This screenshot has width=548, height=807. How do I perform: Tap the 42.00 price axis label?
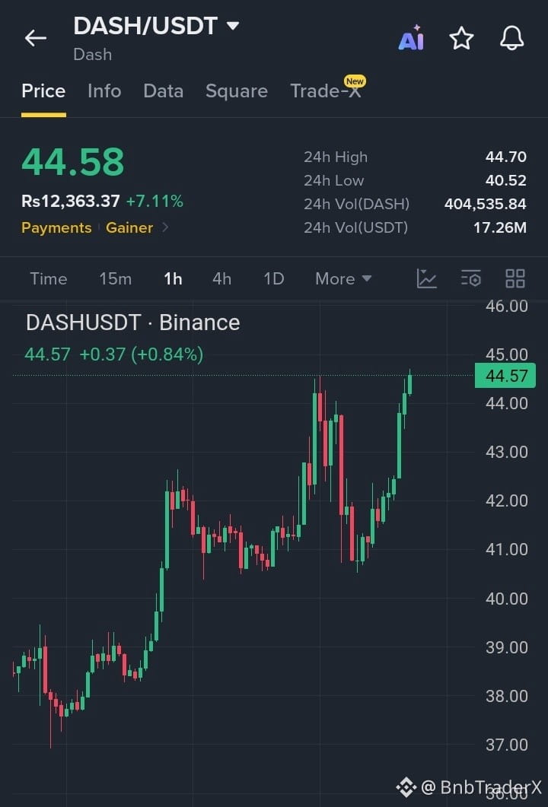pyautogui.click(x=507, y=500)
